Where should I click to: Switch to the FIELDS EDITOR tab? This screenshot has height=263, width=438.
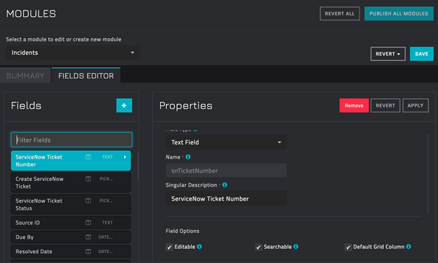click(x=86, y=76)
